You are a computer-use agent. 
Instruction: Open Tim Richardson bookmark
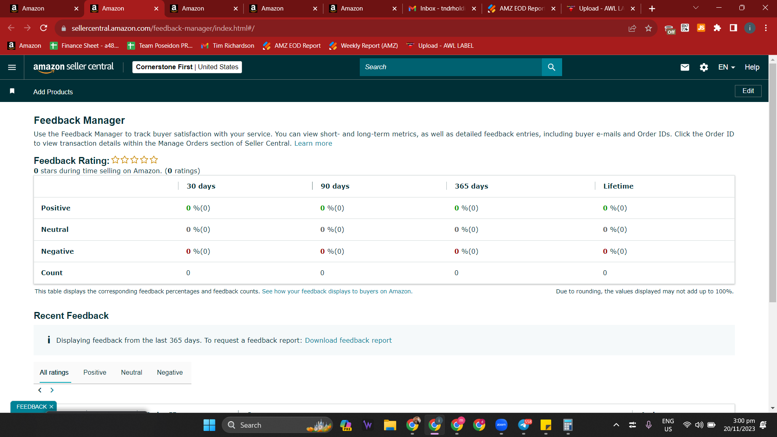228,46
